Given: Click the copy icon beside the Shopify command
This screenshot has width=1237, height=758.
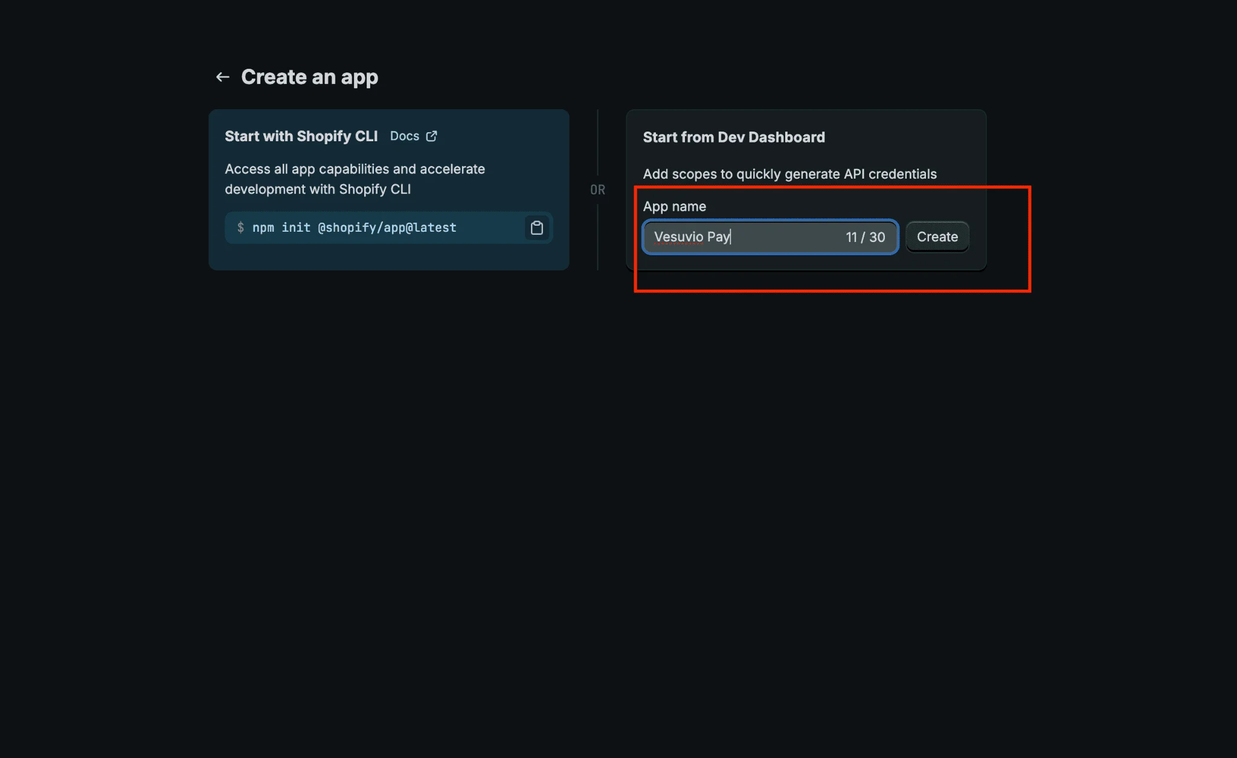Looking at the screenshot, I should point(536,228).
